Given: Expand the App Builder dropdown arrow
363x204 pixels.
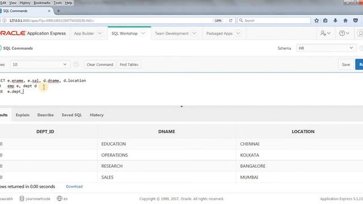Looking at the screenshot, I should pos(100,33).
